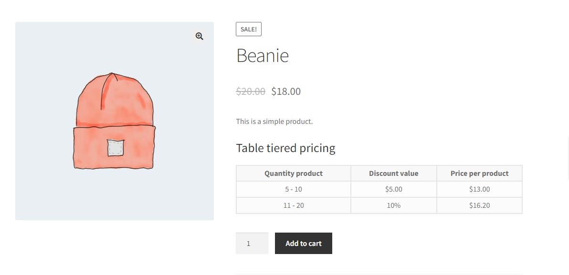Click the crossed-out $20.00 original price
Screen dimensions: 569x275
[250, 91]
